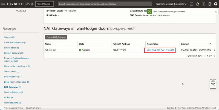Open the hamburger navigation menu
The height and width of the screenshot is (110, 219).
(3, 4)
